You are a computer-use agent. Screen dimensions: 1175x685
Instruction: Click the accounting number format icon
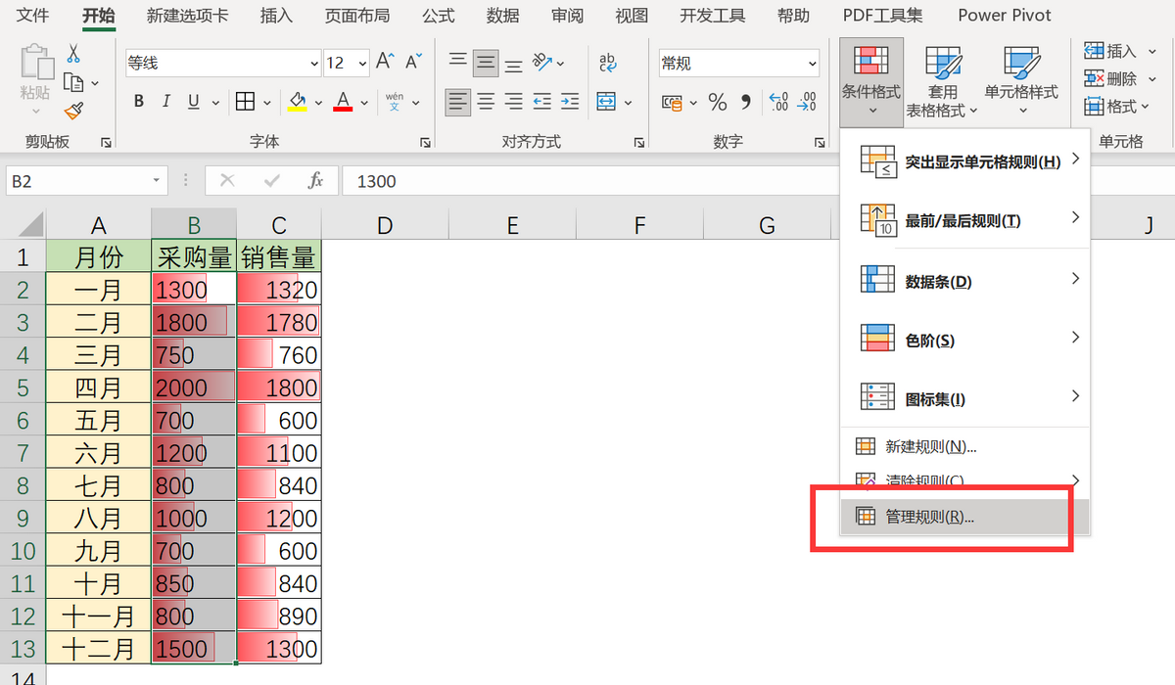tap(672, 102)
